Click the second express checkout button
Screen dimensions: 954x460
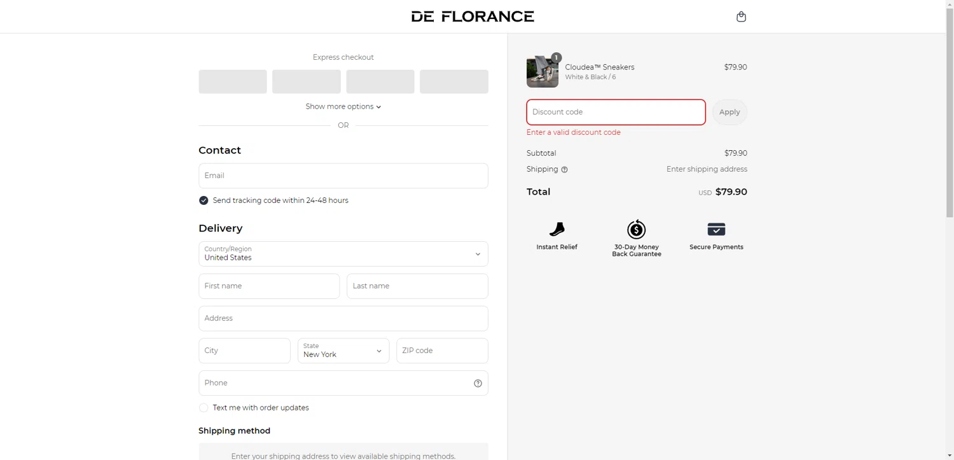tap(307, 81)
